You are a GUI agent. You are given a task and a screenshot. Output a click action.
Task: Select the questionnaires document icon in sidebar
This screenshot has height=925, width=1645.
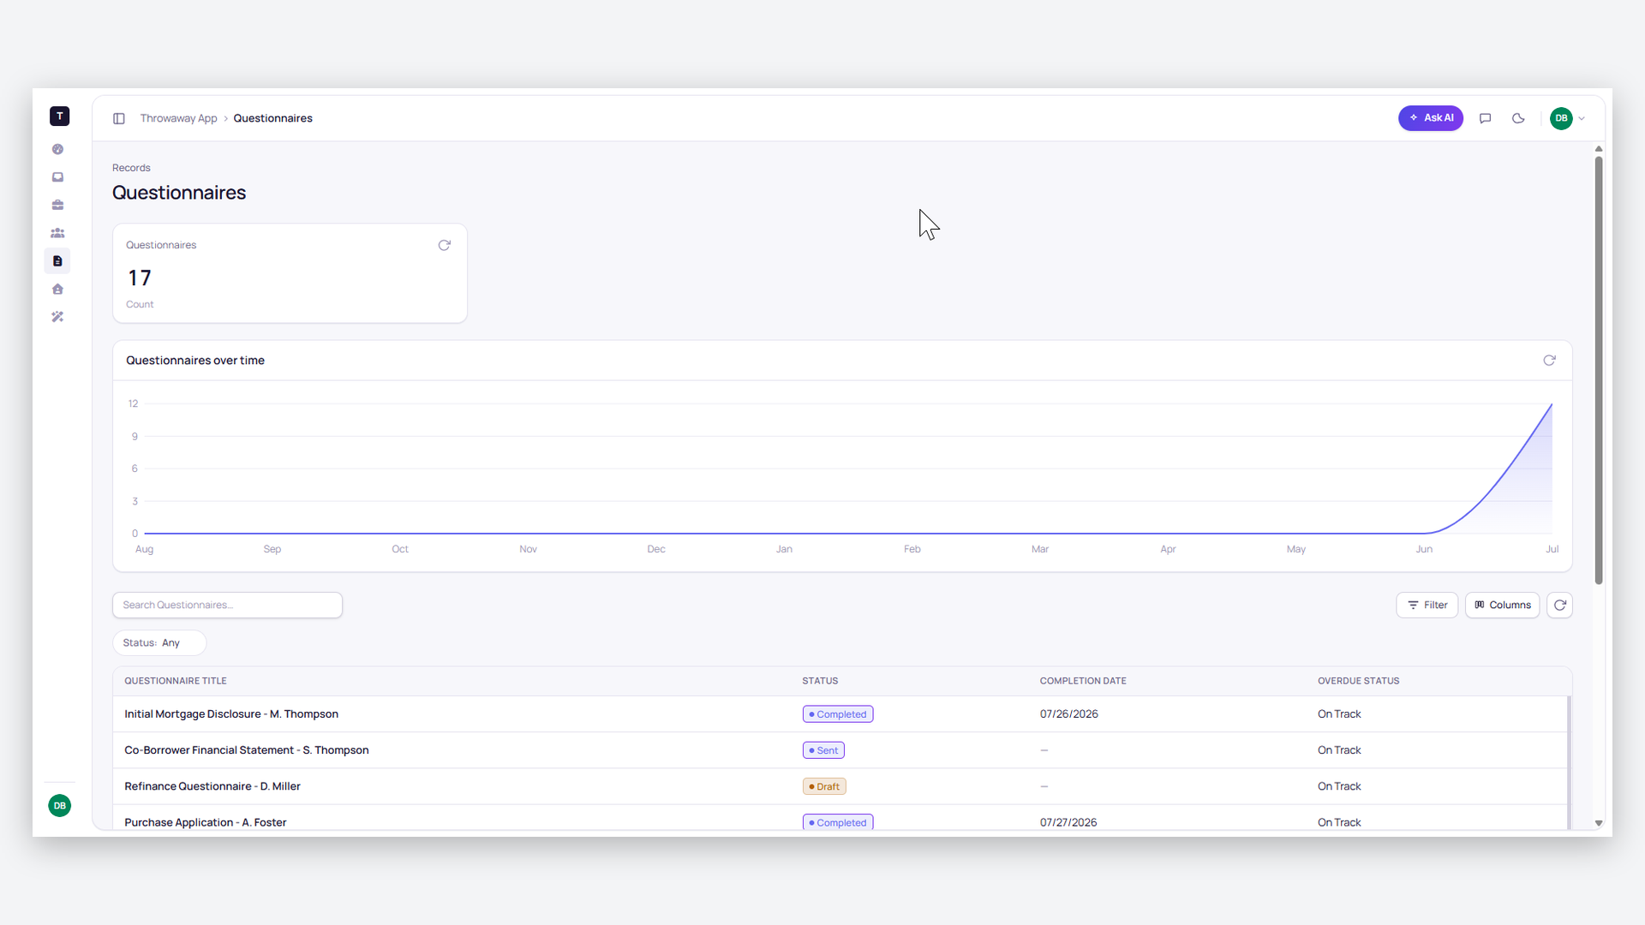click(x=57, y=261)
